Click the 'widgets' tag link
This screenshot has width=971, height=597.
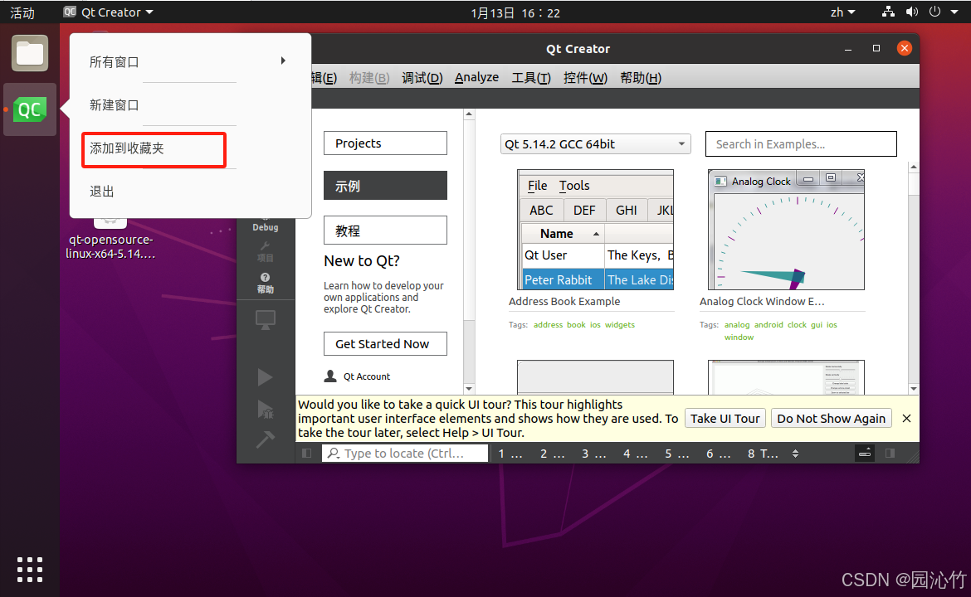coord(620,325)
